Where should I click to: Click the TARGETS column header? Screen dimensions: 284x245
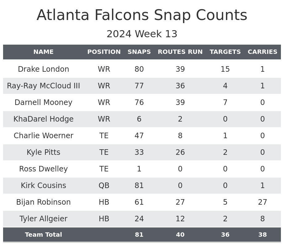225,52
